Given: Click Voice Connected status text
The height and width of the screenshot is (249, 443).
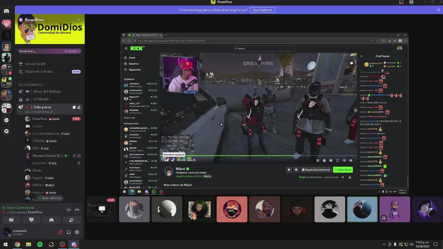Looking at the screenshot, I should point(20,207).
